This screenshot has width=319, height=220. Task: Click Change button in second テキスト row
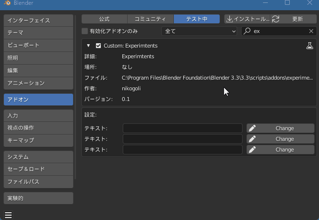(x=281, y=139)
